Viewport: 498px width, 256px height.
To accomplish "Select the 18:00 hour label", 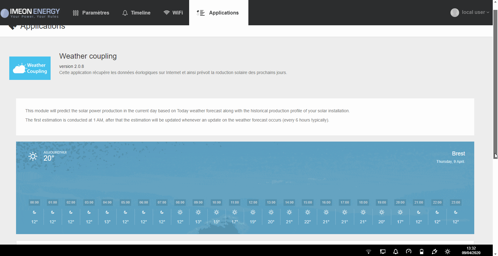I will coord(363,202).
